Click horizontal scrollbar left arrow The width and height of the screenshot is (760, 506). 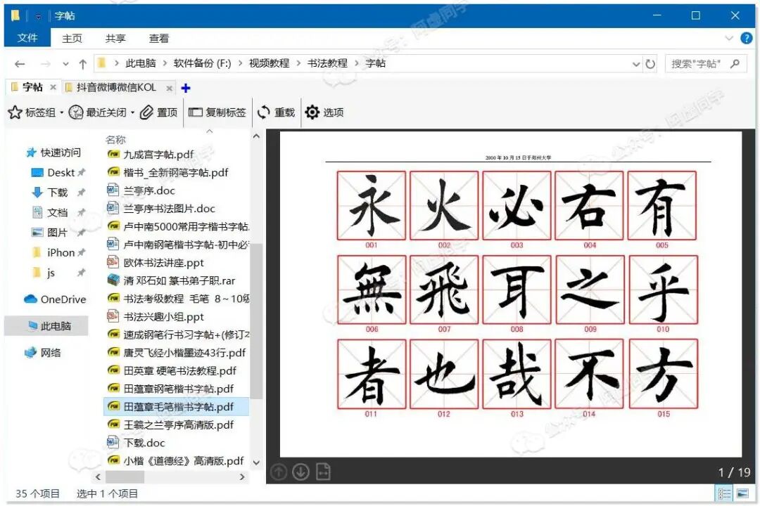click(x=99, y=477)
